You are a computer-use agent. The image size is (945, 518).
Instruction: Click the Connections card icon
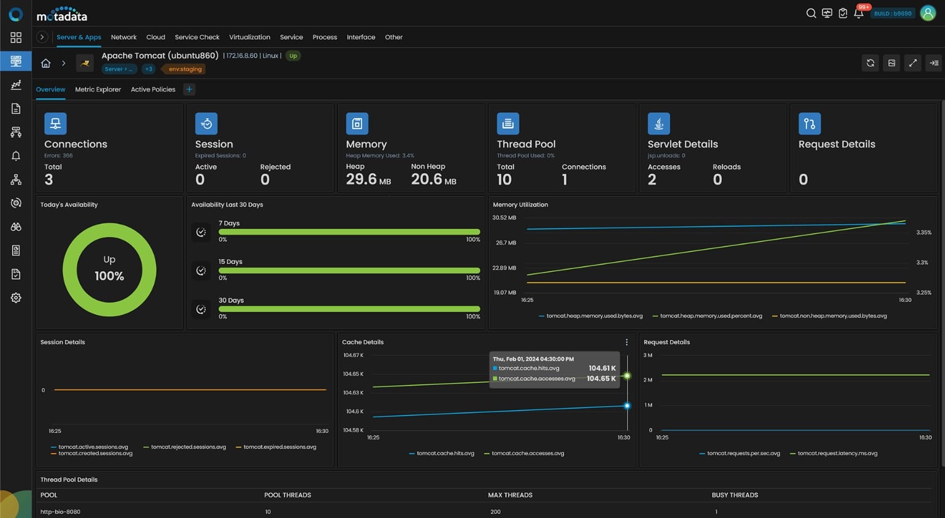(x=55, y=124)
